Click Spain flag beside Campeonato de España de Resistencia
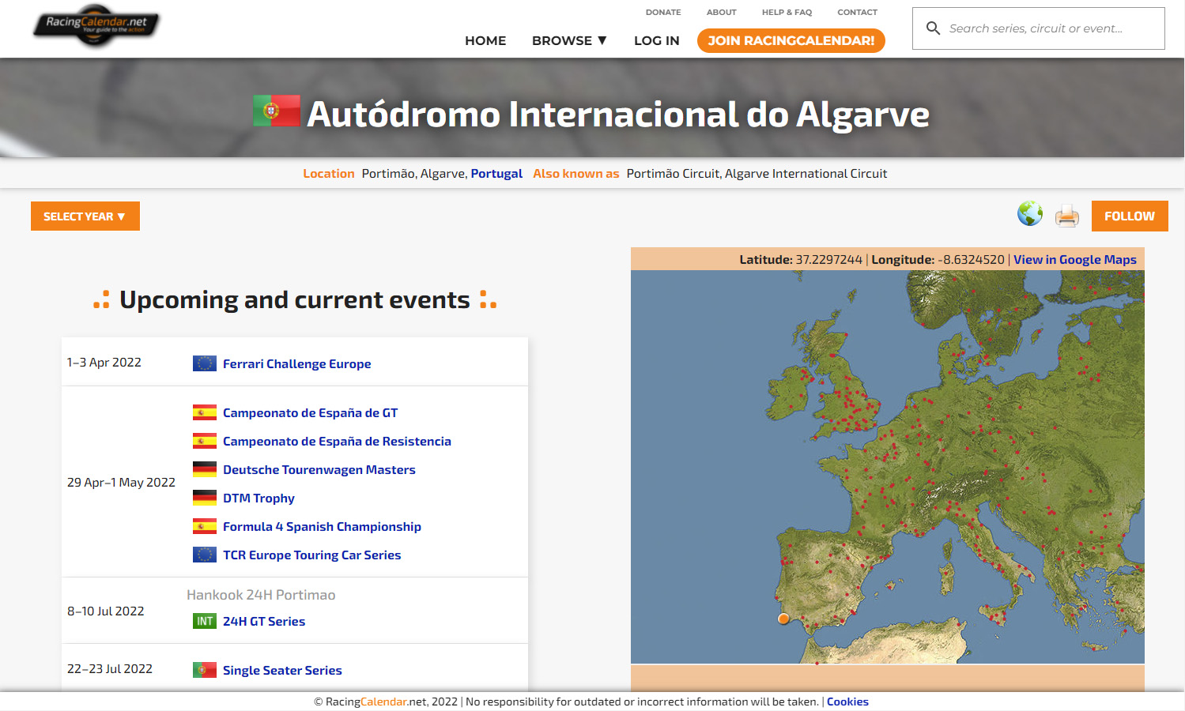Viewport: 1185px width, 711px height. (205, 441)
